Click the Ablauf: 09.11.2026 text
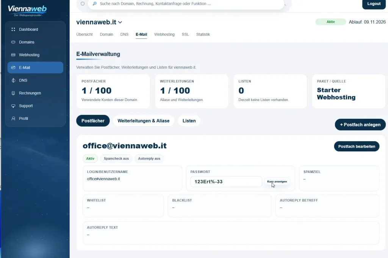388x258 pixels. click(367, 22)
